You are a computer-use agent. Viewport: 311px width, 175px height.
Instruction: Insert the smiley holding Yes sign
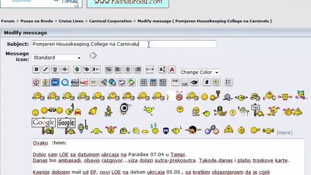pos(257,110)
